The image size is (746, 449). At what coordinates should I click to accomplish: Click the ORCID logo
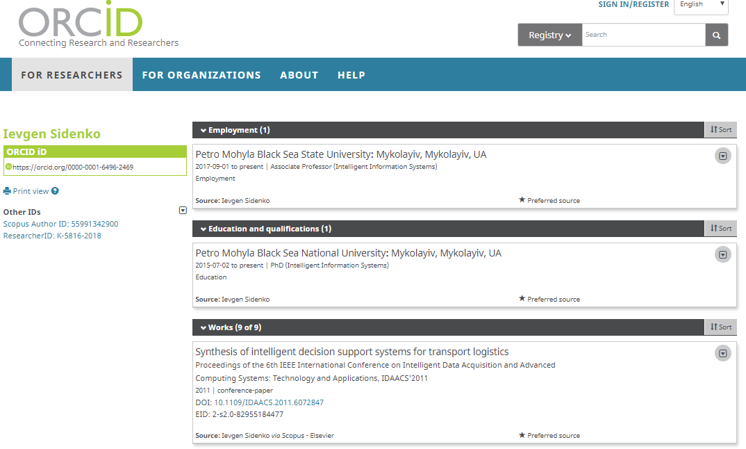[81, 23]
